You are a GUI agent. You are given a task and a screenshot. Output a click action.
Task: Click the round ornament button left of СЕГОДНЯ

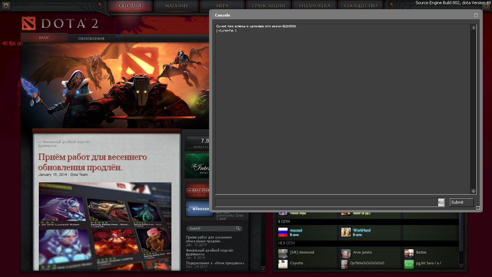(x=100, y=5)
